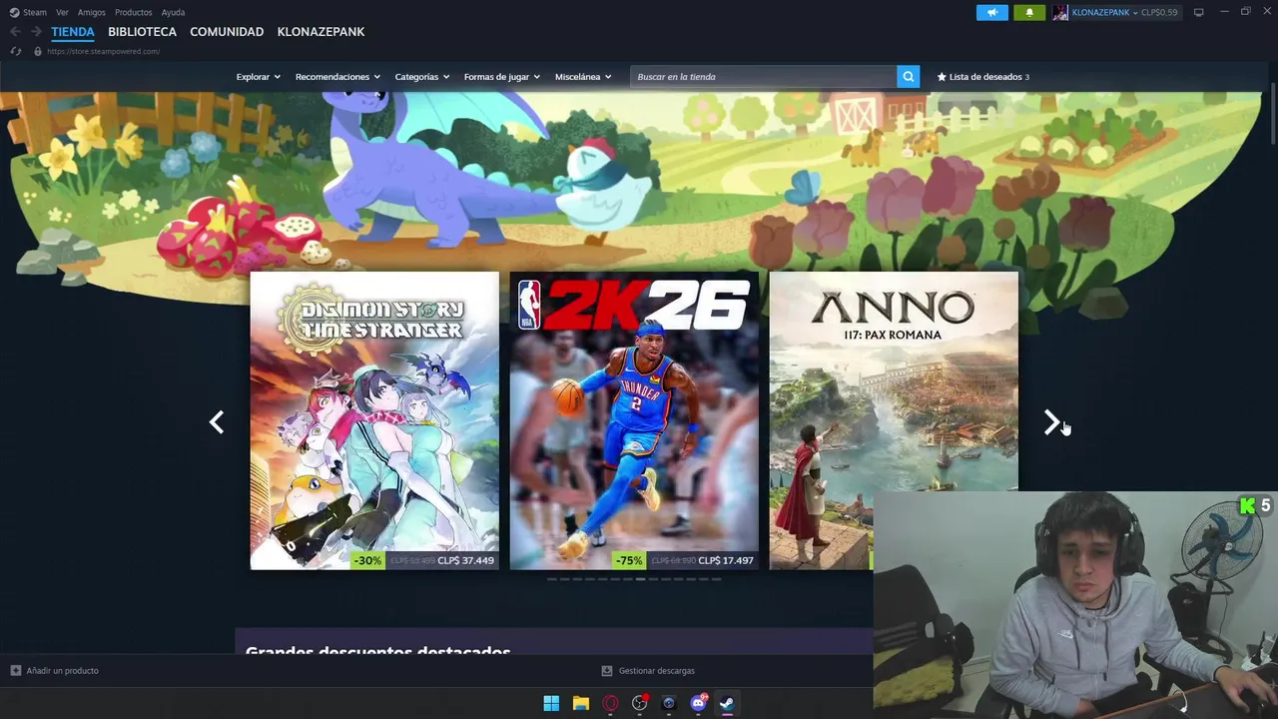The image size is (1278, 719).
Task: Open the Ver menu
Action: coord(62,12)
